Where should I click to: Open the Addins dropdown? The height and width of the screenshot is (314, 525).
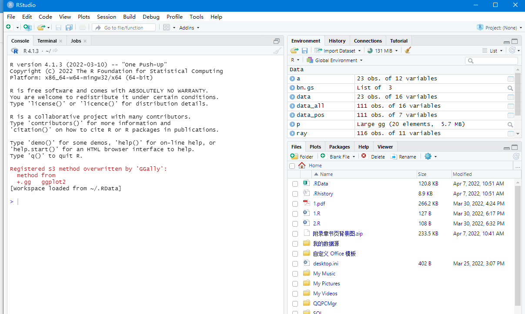(189, 28)
